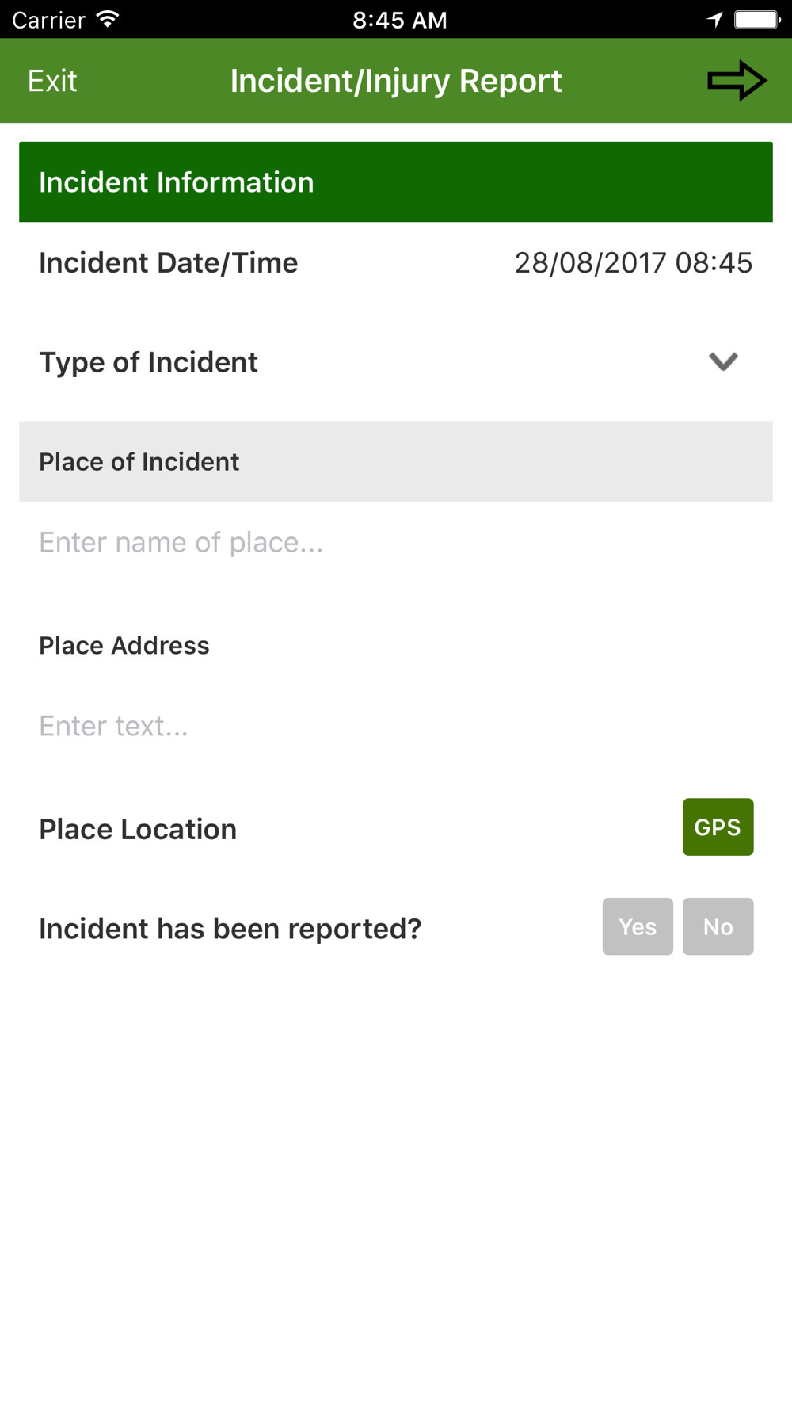Focus the Place Address text field

point(396,726)
